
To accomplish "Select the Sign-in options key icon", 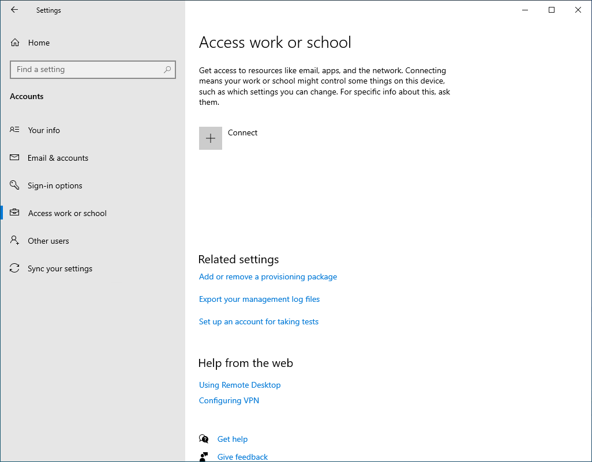I will (x=14, y=185).
